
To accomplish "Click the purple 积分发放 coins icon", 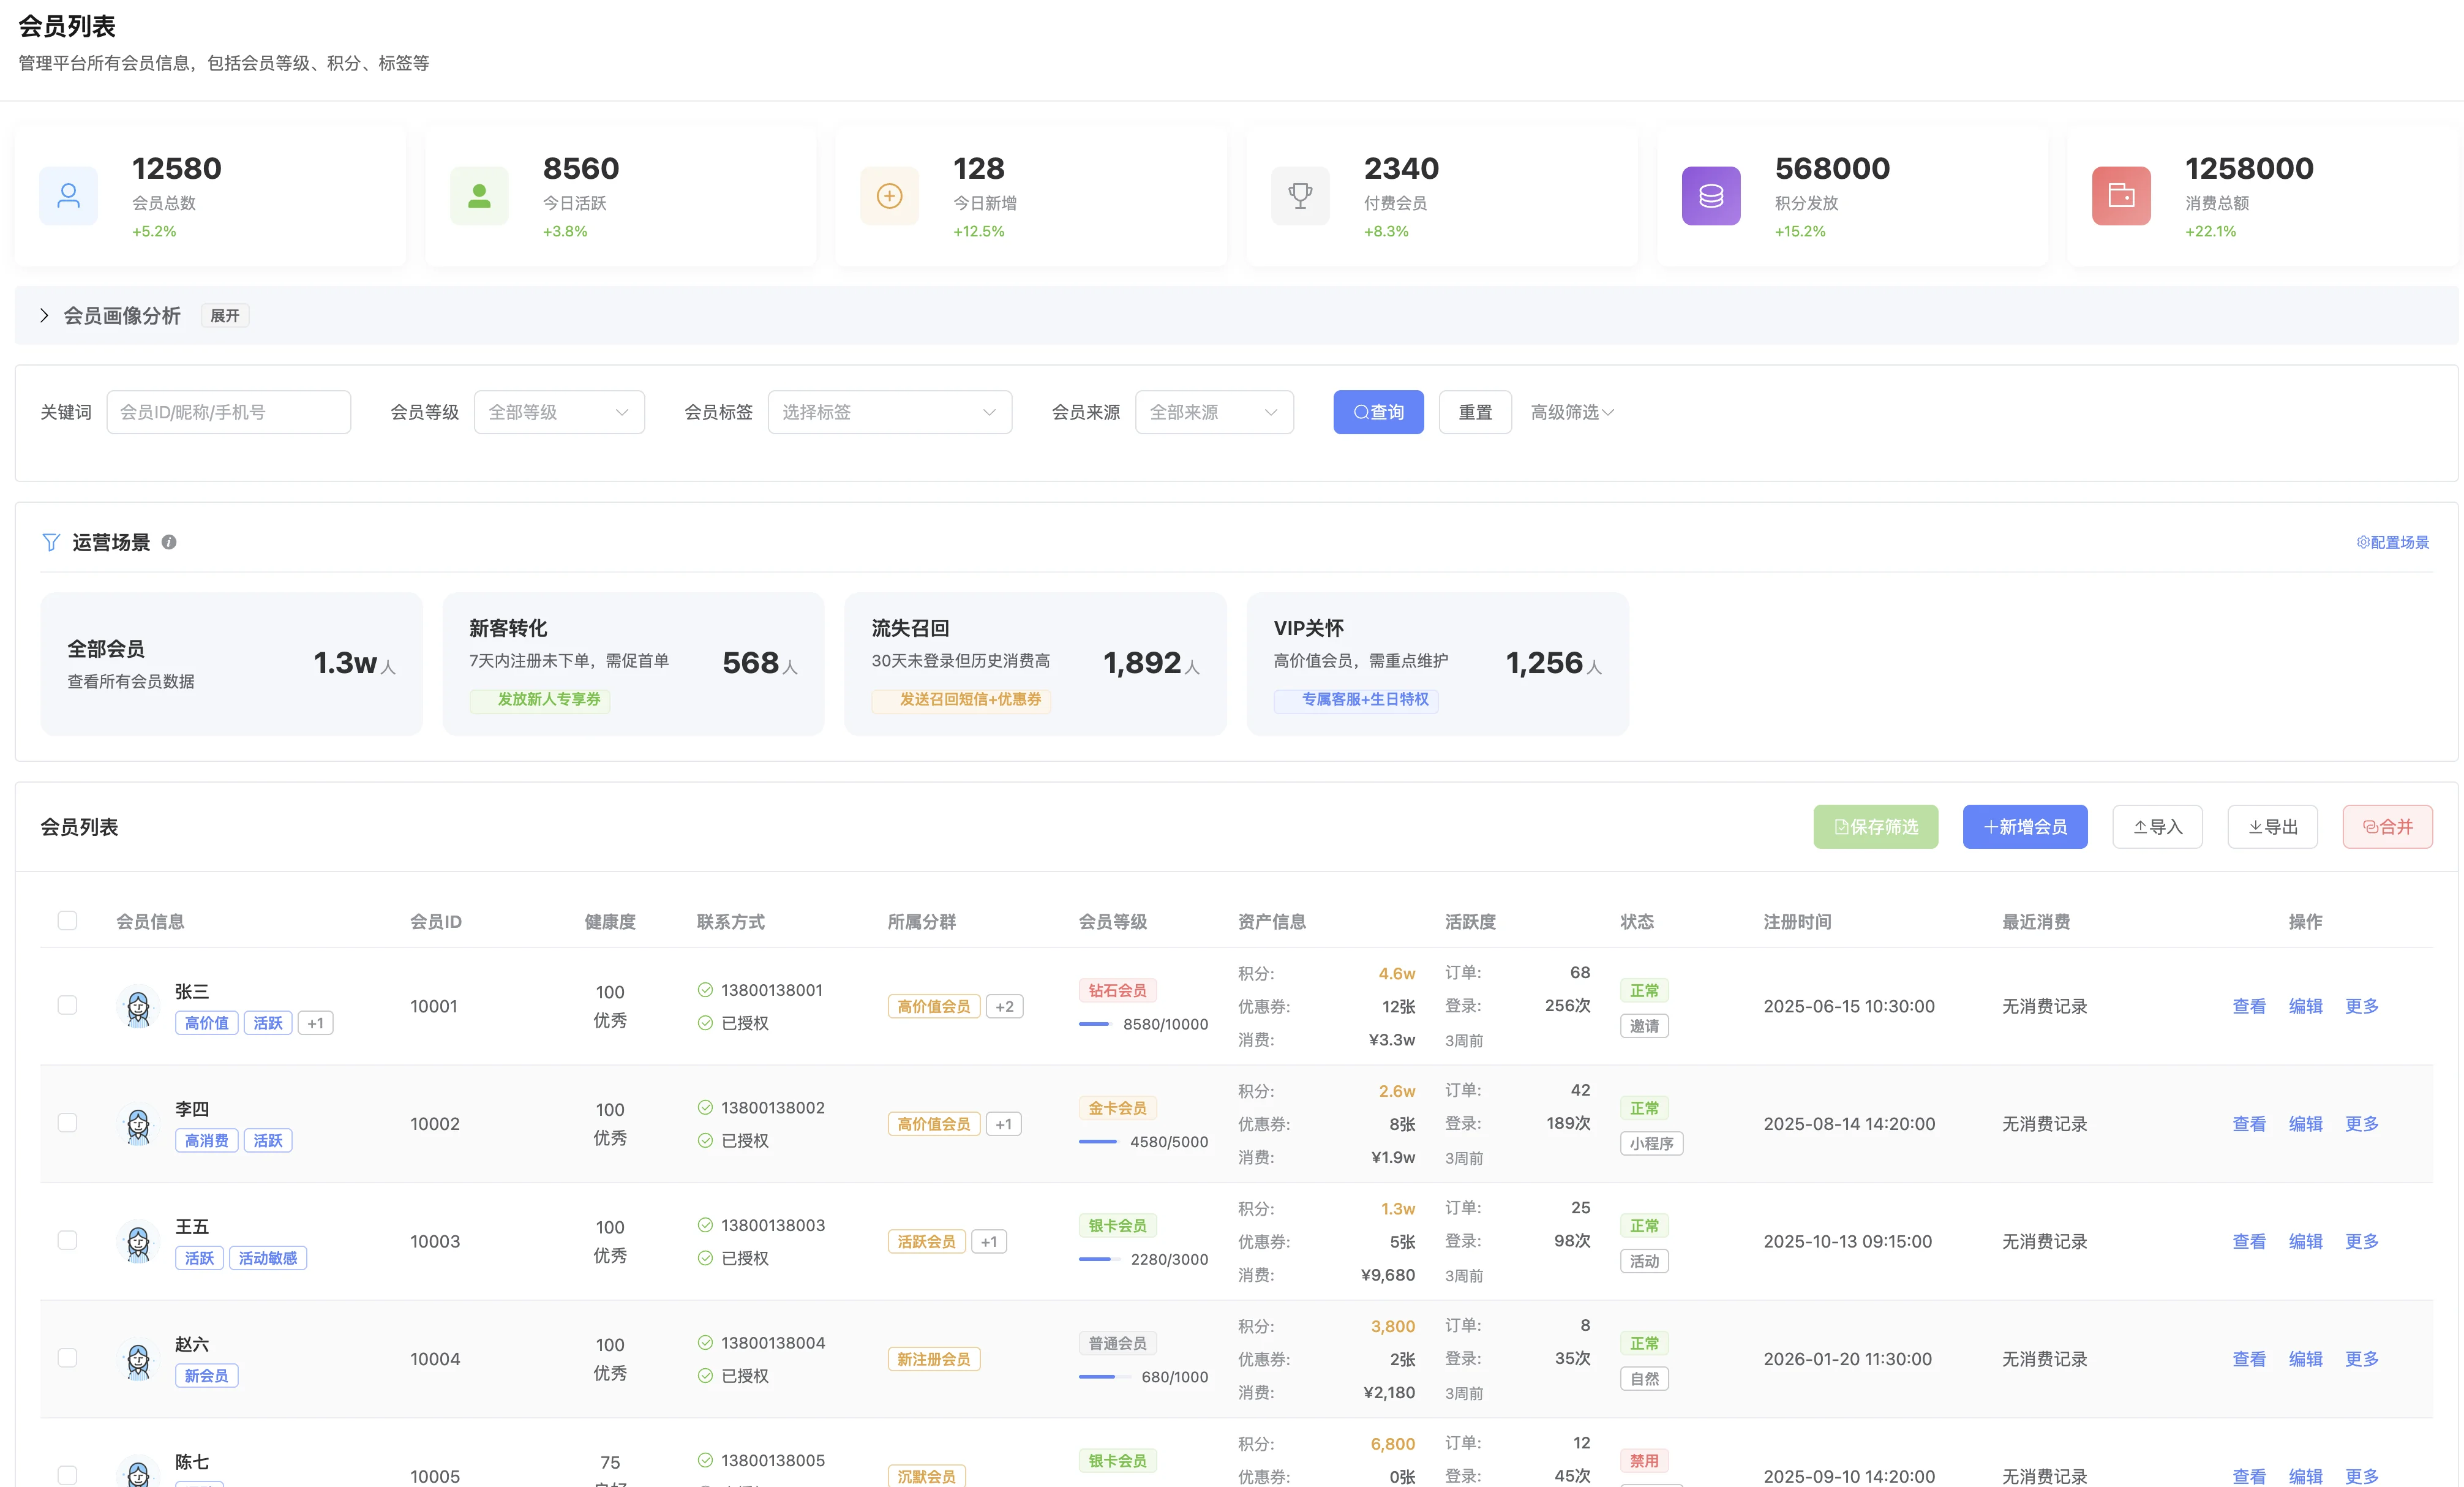I will (1710, 196).
